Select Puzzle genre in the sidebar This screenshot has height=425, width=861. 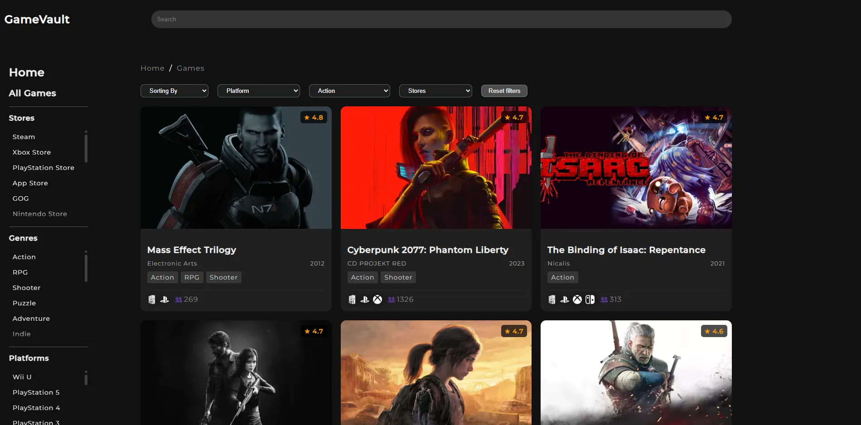[24, 303]
